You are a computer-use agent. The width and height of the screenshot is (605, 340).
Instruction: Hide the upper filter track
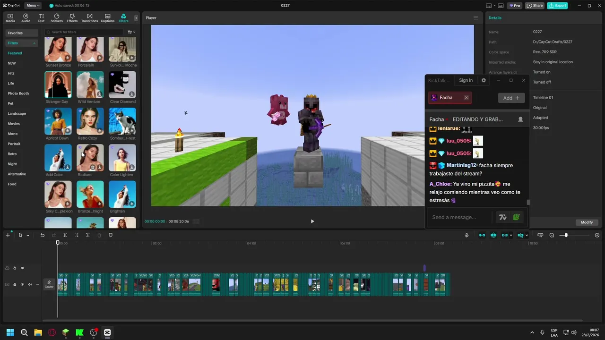click(22, 268)
